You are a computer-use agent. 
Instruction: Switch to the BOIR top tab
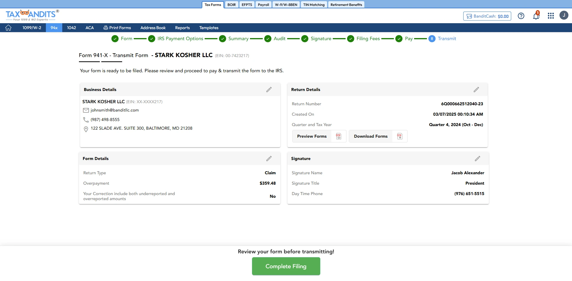[231, 5]
